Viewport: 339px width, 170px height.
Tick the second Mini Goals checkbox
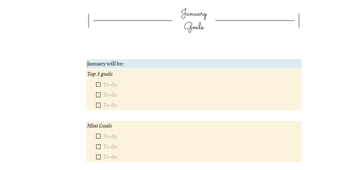click(x=98, y=147)
